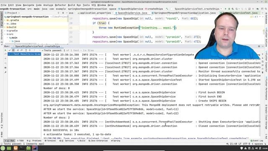Collapse the main folder in Project tree
Screen dimensions: 268x151
[8, 38]
